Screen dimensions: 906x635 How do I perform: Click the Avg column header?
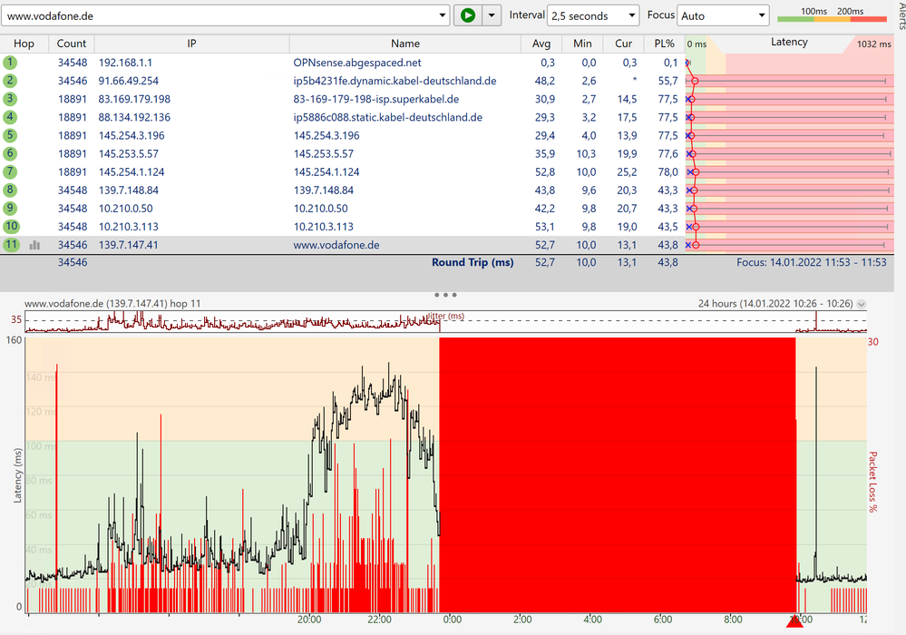[x=541, y=44]
